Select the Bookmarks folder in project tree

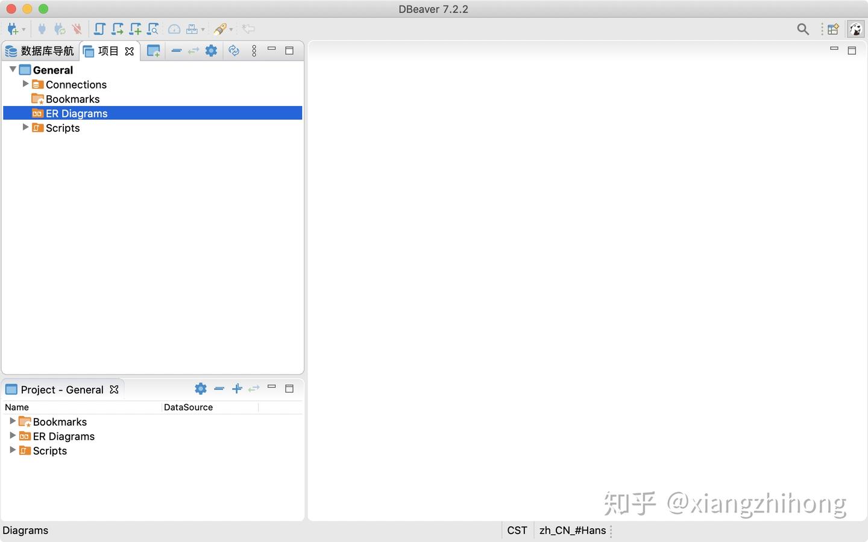click(x=72, y=99)
